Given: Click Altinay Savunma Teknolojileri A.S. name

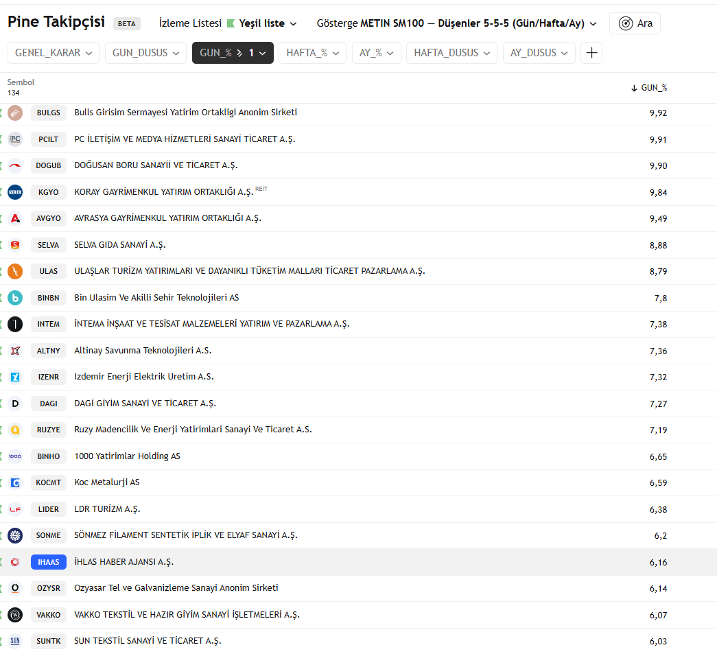Looking at the screenshot, I should click(143, 350).
